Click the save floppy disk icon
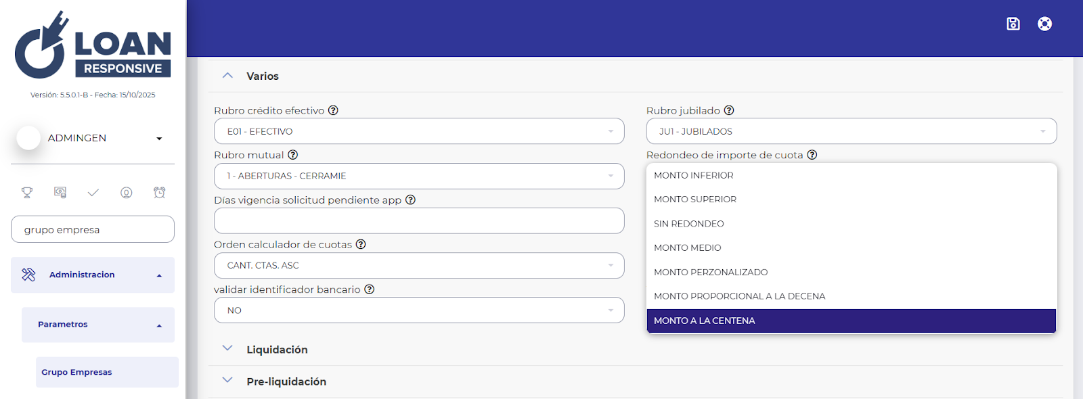Image resolution: width=1083 pixels, height=399 pixels. [x=1013, y=24]
